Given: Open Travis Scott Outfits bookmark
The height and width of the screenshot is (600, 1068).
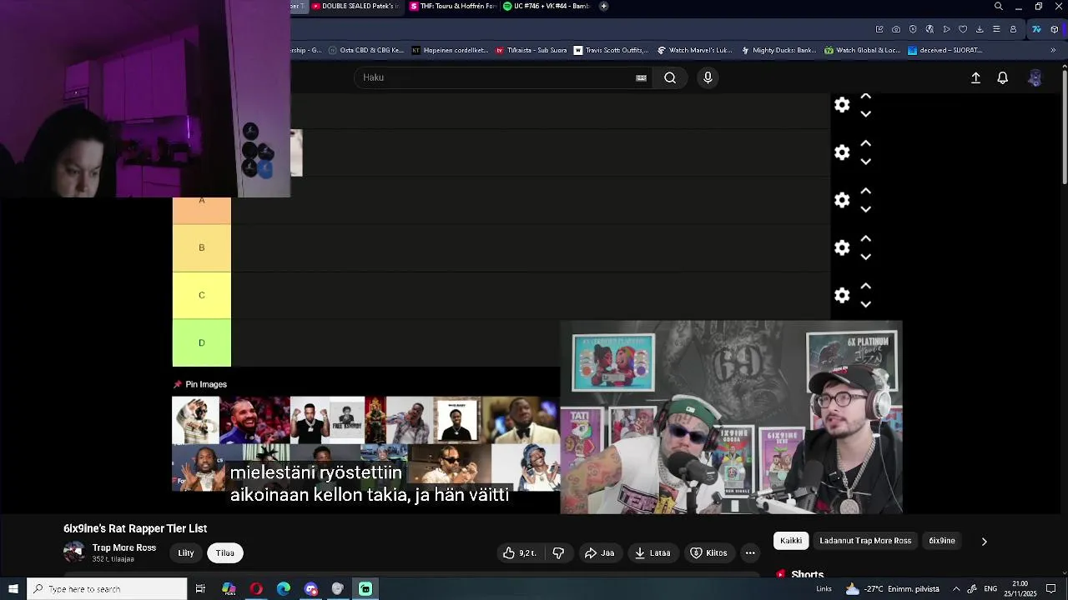Looking at the screenshot, I should 610,50.
